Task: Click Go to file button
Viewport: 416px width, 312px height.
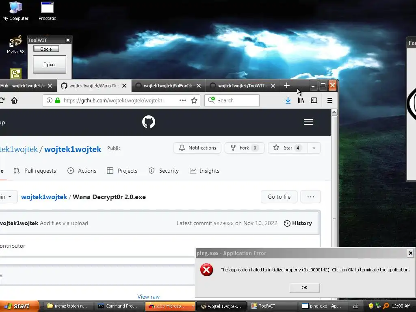Action: point(279,197)
